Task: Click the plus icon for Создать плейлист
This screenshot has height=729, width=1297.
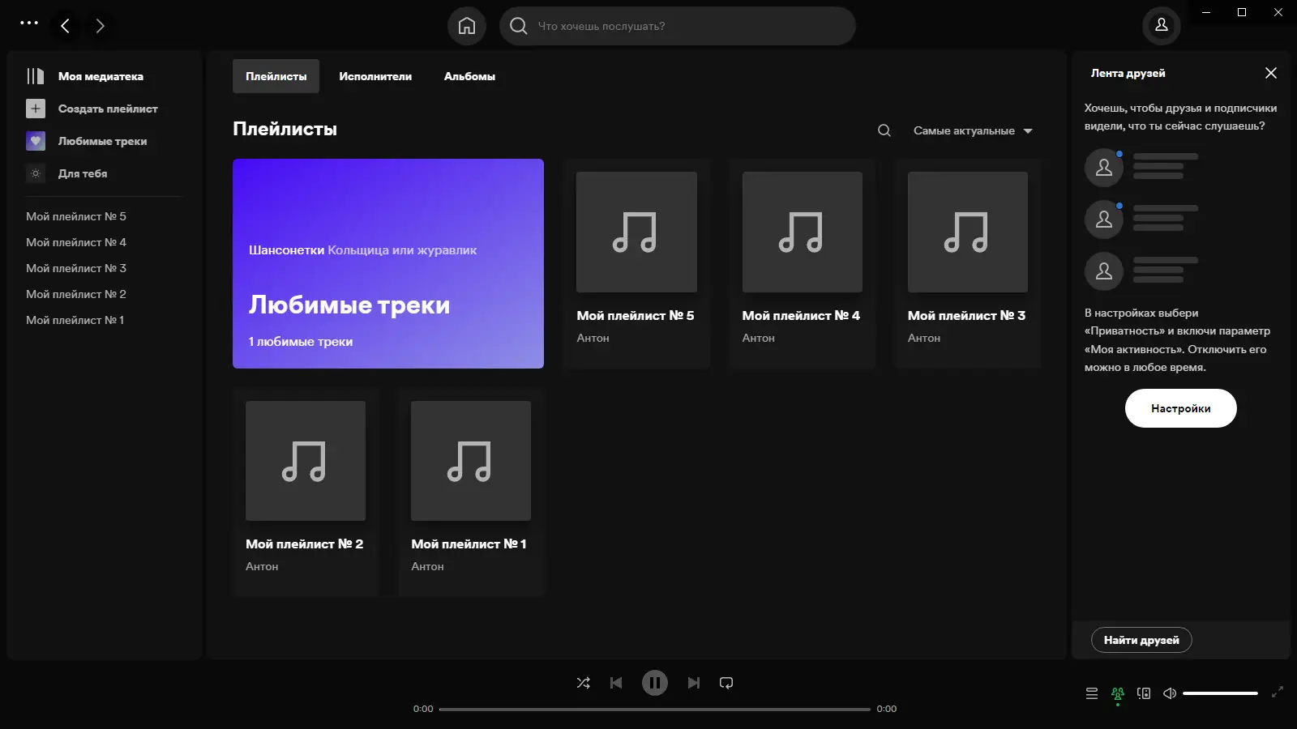Action: tap(36, 109)
